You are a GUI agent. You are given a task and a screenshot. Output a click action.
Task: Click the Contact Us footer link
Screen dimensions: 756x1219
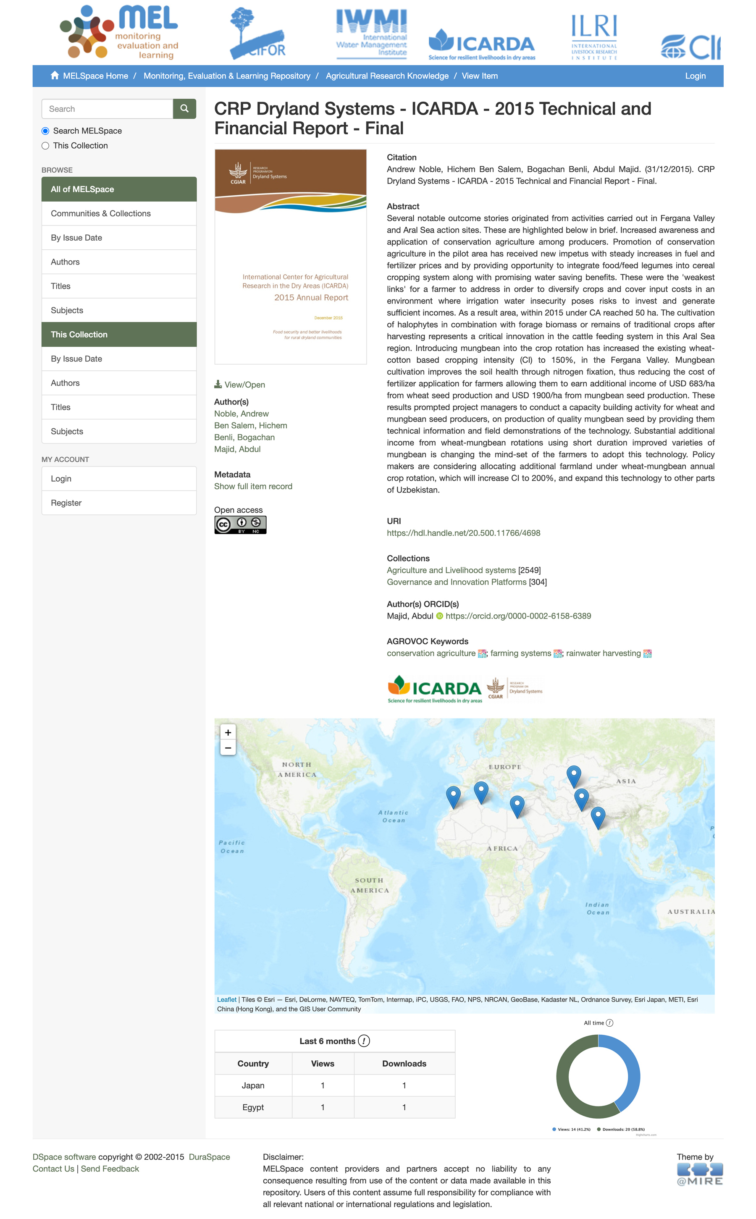click(53, 1169)
